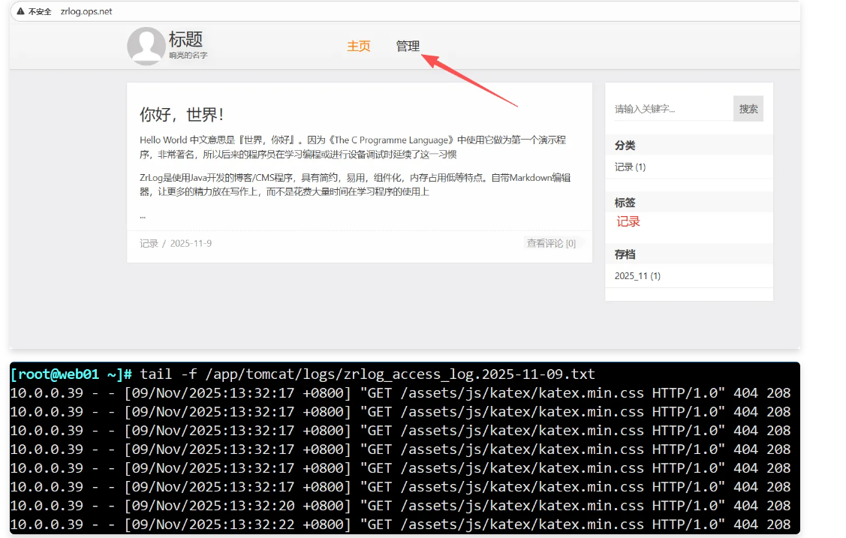Click the 标签 sidebar heading
The width and height of the screenshot is (846, 538).
(625, 203)
